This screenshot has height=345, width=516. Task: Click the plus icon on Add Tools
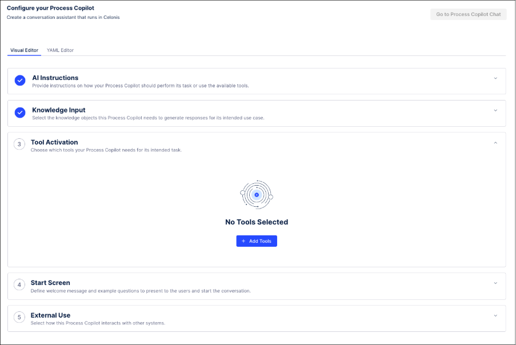(x=243, y=241)
